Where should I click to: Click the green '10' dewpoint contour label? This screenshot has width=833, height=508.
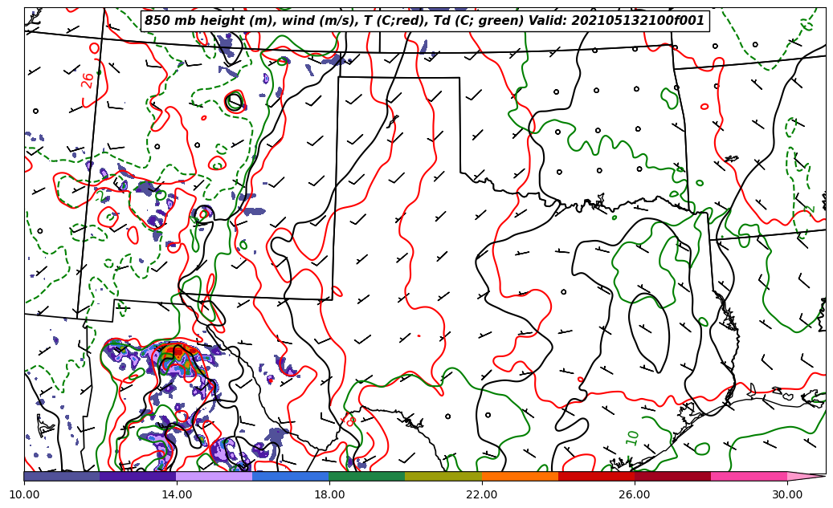633,437
